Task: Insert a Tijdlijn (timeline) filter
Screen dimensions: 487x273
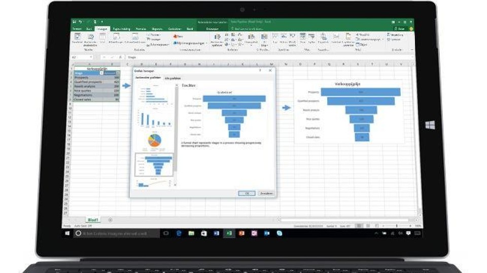Action: click(x=311, y=38)
